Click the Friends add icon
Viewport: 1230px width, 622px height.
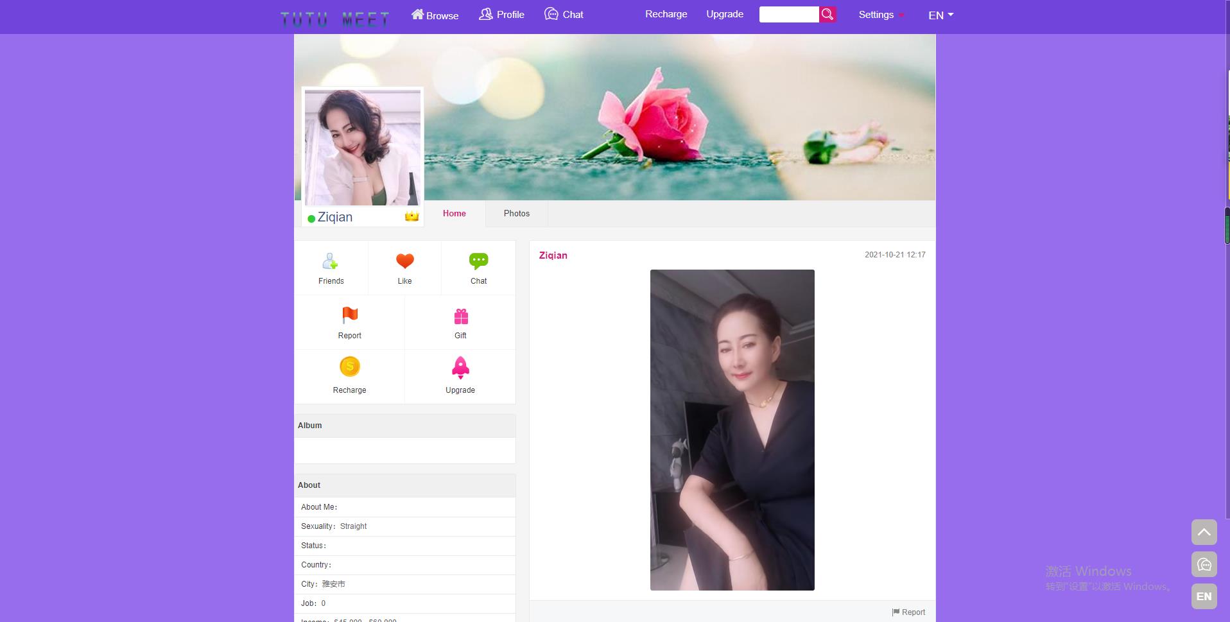331,261
